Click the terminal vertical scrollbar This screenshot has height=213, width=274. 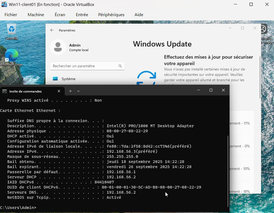[228, 171]
